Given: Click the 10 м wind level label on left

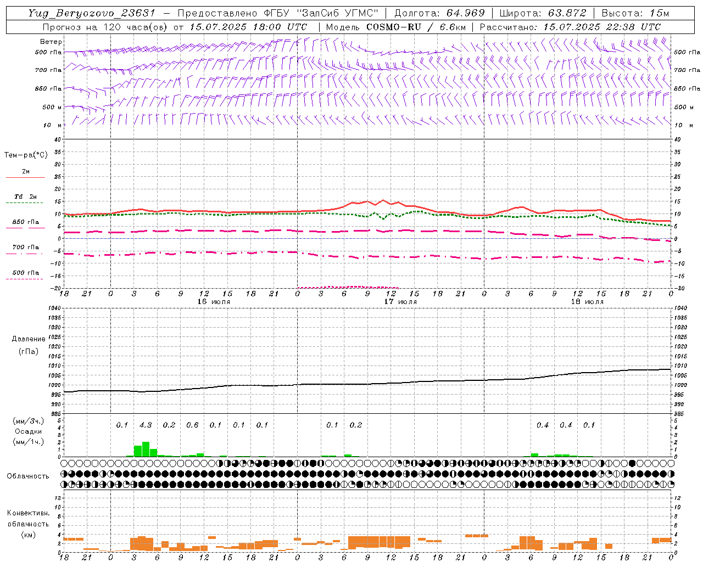Looking at the screenshot, I should [x=53, y=126].
